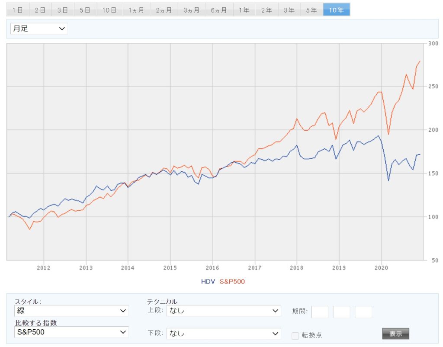This screenshot has height=347, width=443.
Task: Toggle the 転換点 checkbox
Action: pyautogui.click(x=295, y=335)
